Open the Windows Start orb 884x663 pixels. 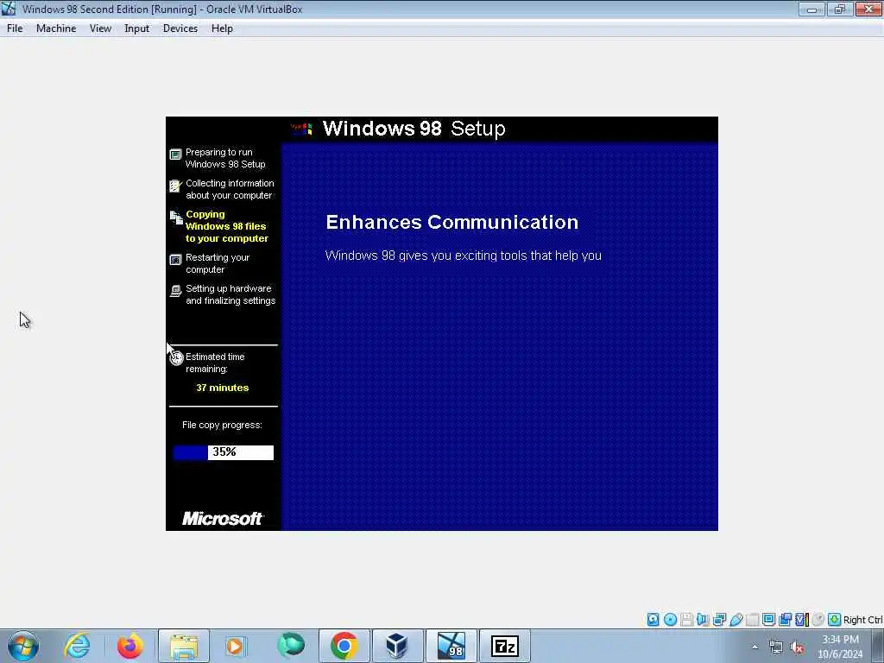[x=23, y=646]
